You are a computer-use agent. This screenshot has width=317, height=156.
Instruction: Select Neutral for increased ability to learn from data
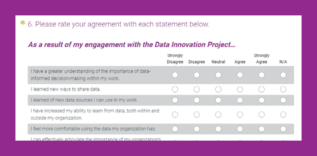coord(218,115)
